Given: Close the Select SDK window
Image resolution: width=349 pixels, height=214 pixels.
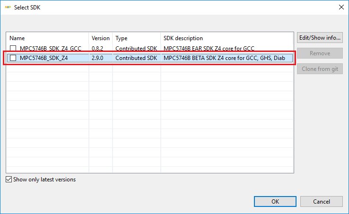Looking at the screenshot, I should [341, 7].
